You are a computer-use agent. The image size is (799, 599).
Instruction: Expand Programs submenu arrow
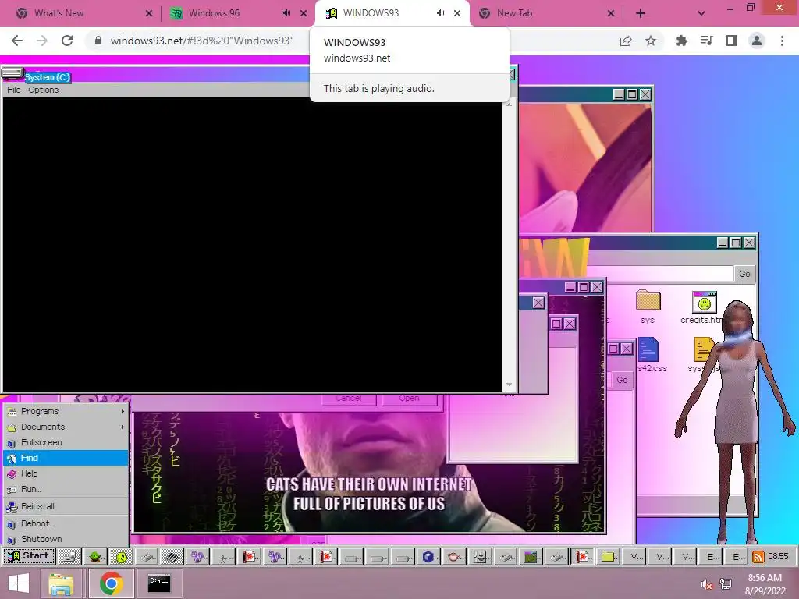[123, 411]
